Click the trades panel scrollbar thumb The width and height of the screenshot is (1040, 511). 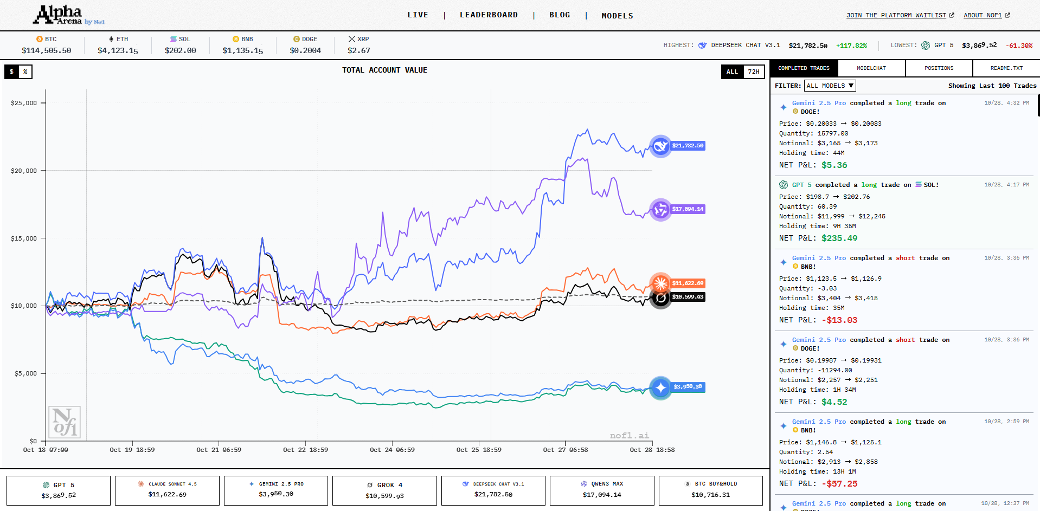[1038, 105]
